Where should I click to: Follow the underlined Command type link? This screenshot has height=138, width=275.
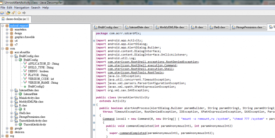click(109, 119)
